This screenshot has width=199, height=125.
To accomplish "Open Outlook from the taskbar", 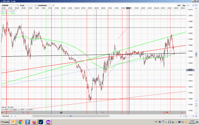I will [x=14, y=122].
